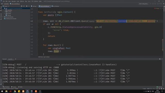
Task: Open terminal panel settings gear
Action: (160, 59)
